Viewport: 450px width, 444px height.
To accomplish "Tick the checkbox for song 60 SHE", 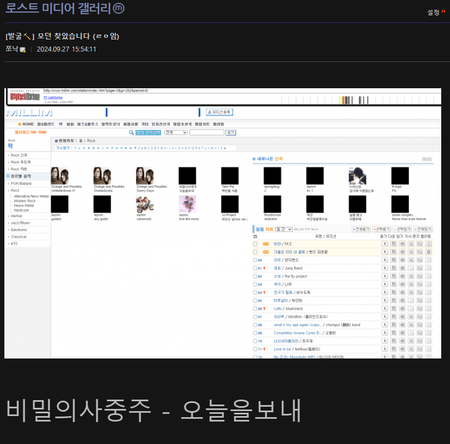I will [255, 260].
